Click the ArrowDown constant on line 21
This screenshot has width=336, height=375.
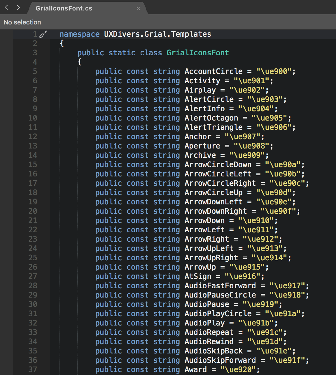pyautogui.click(x=205, y=220)
